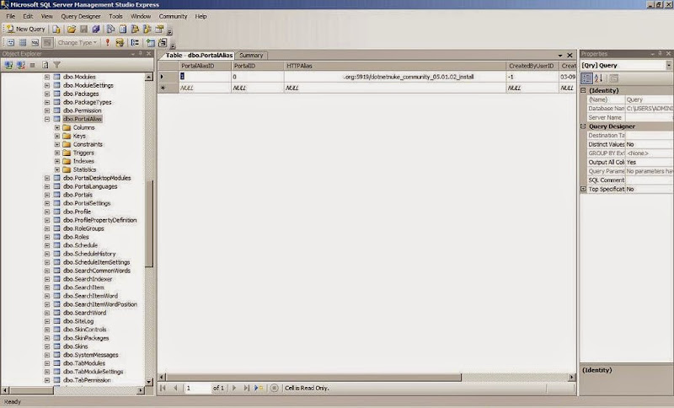
Task: Expand the dbo.Modules table node
Action: tap(47, 77)
